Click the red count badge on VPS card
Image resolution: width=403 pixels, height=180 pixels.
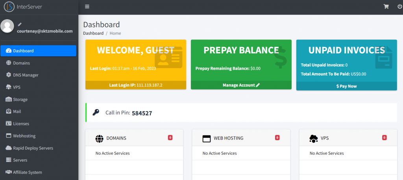pos(384,137)
